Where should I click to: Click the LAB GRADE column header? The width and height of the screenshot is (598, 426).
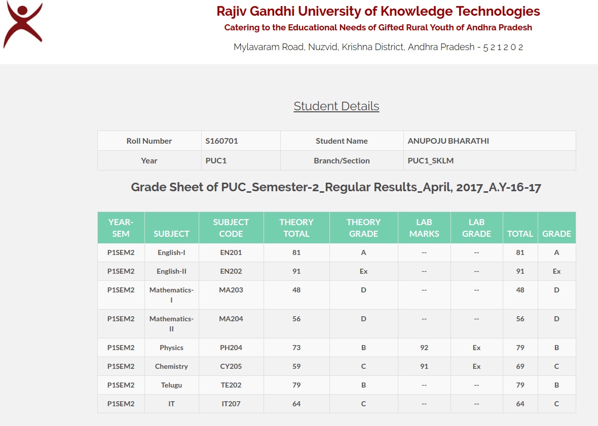pyautogui.click(x=477, y=228)
